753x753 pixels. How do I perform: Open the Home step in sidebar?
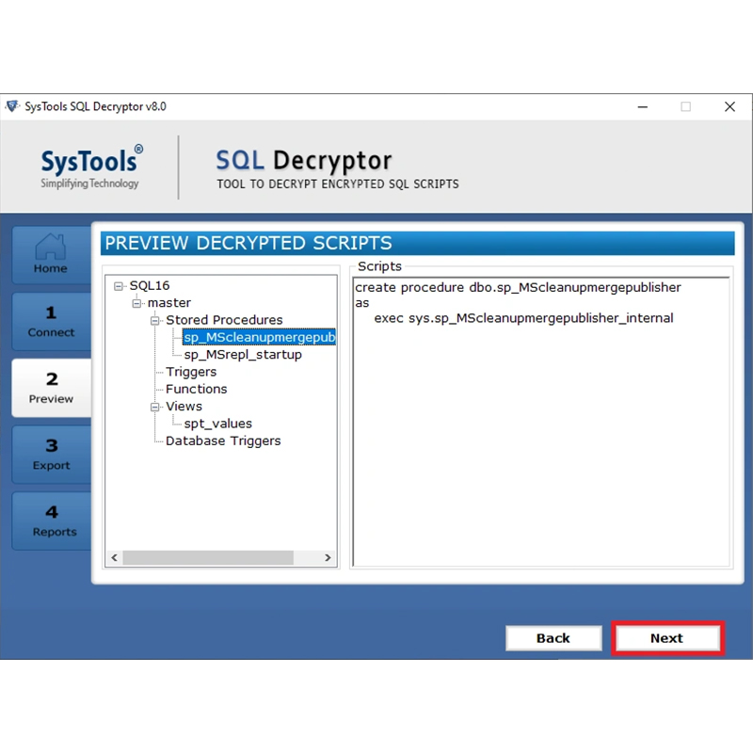click(51, 254)
